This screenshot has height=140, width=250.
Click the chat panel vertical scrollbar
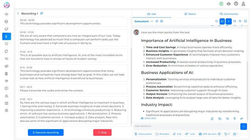point(247,91)
